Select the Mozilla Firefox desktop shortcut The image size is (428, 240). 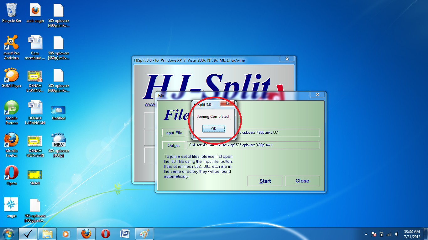(x=12, y=145)
